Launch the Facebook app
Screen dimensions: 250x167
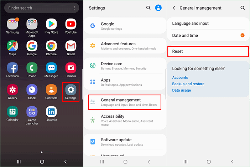tap(12, 68)
